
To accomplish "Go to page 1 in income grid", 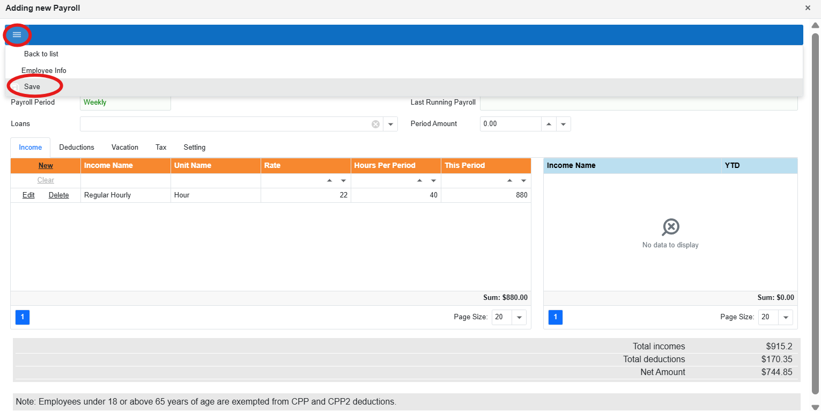I will click(23, 317).
